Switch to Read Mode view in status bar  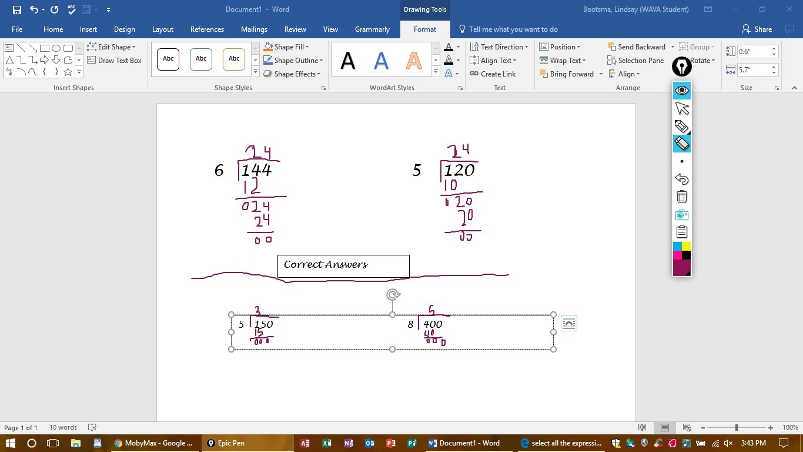pyautogui.click(x=642, y=428)
